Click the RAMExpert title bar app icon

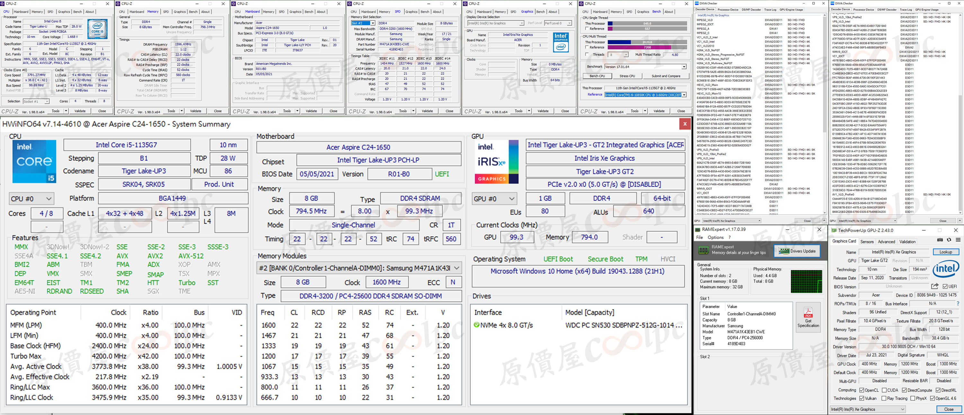click(698, 229)
